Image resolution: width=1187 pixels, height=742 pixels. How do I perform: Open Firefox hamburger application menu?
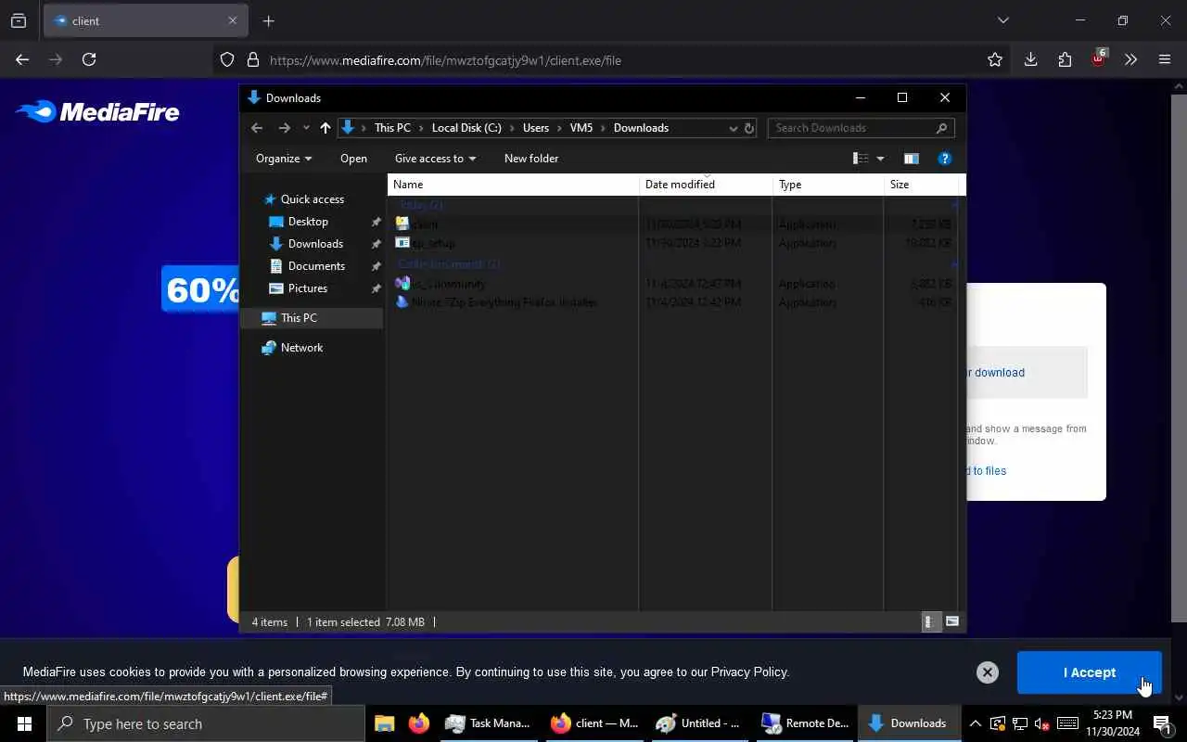coord(1165,59)
